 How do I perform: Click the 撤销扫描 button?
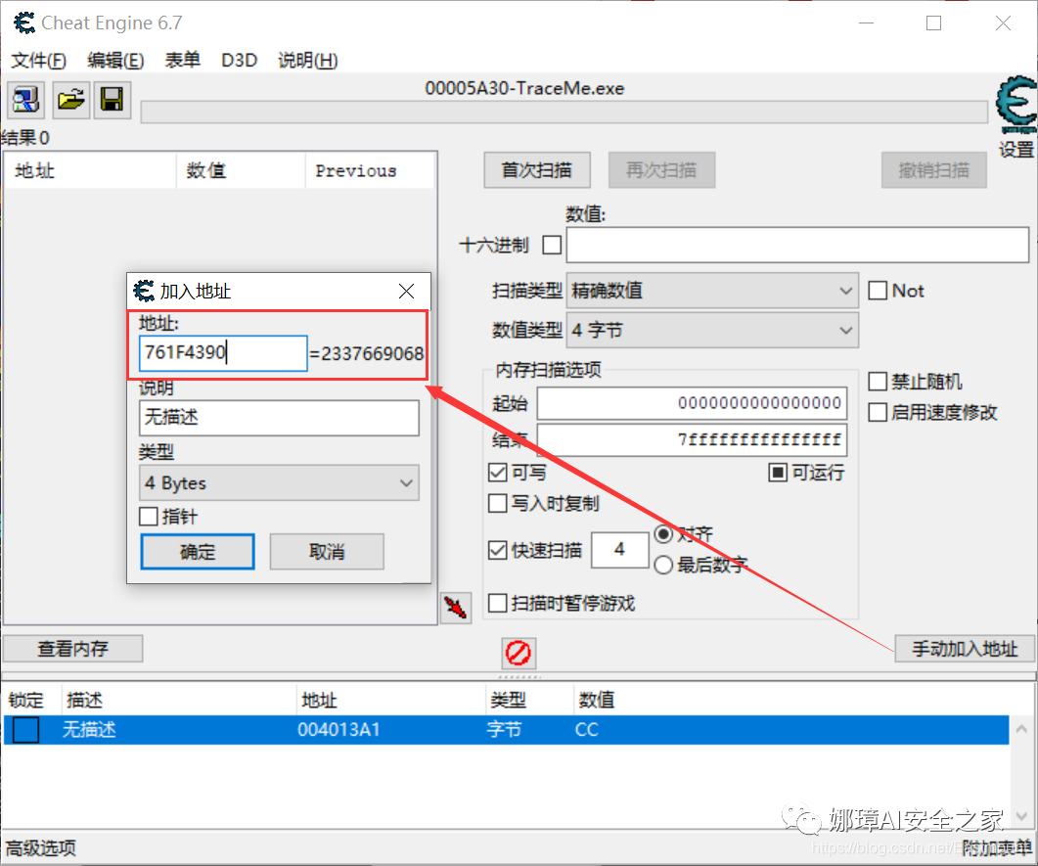[x=933, y=170]
